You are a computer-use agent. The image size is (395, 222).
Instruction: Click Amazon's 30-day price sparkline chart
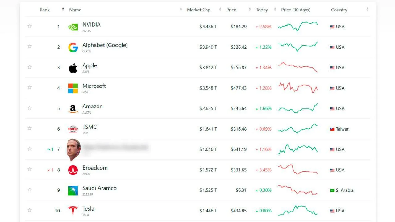tap(297, 108)
